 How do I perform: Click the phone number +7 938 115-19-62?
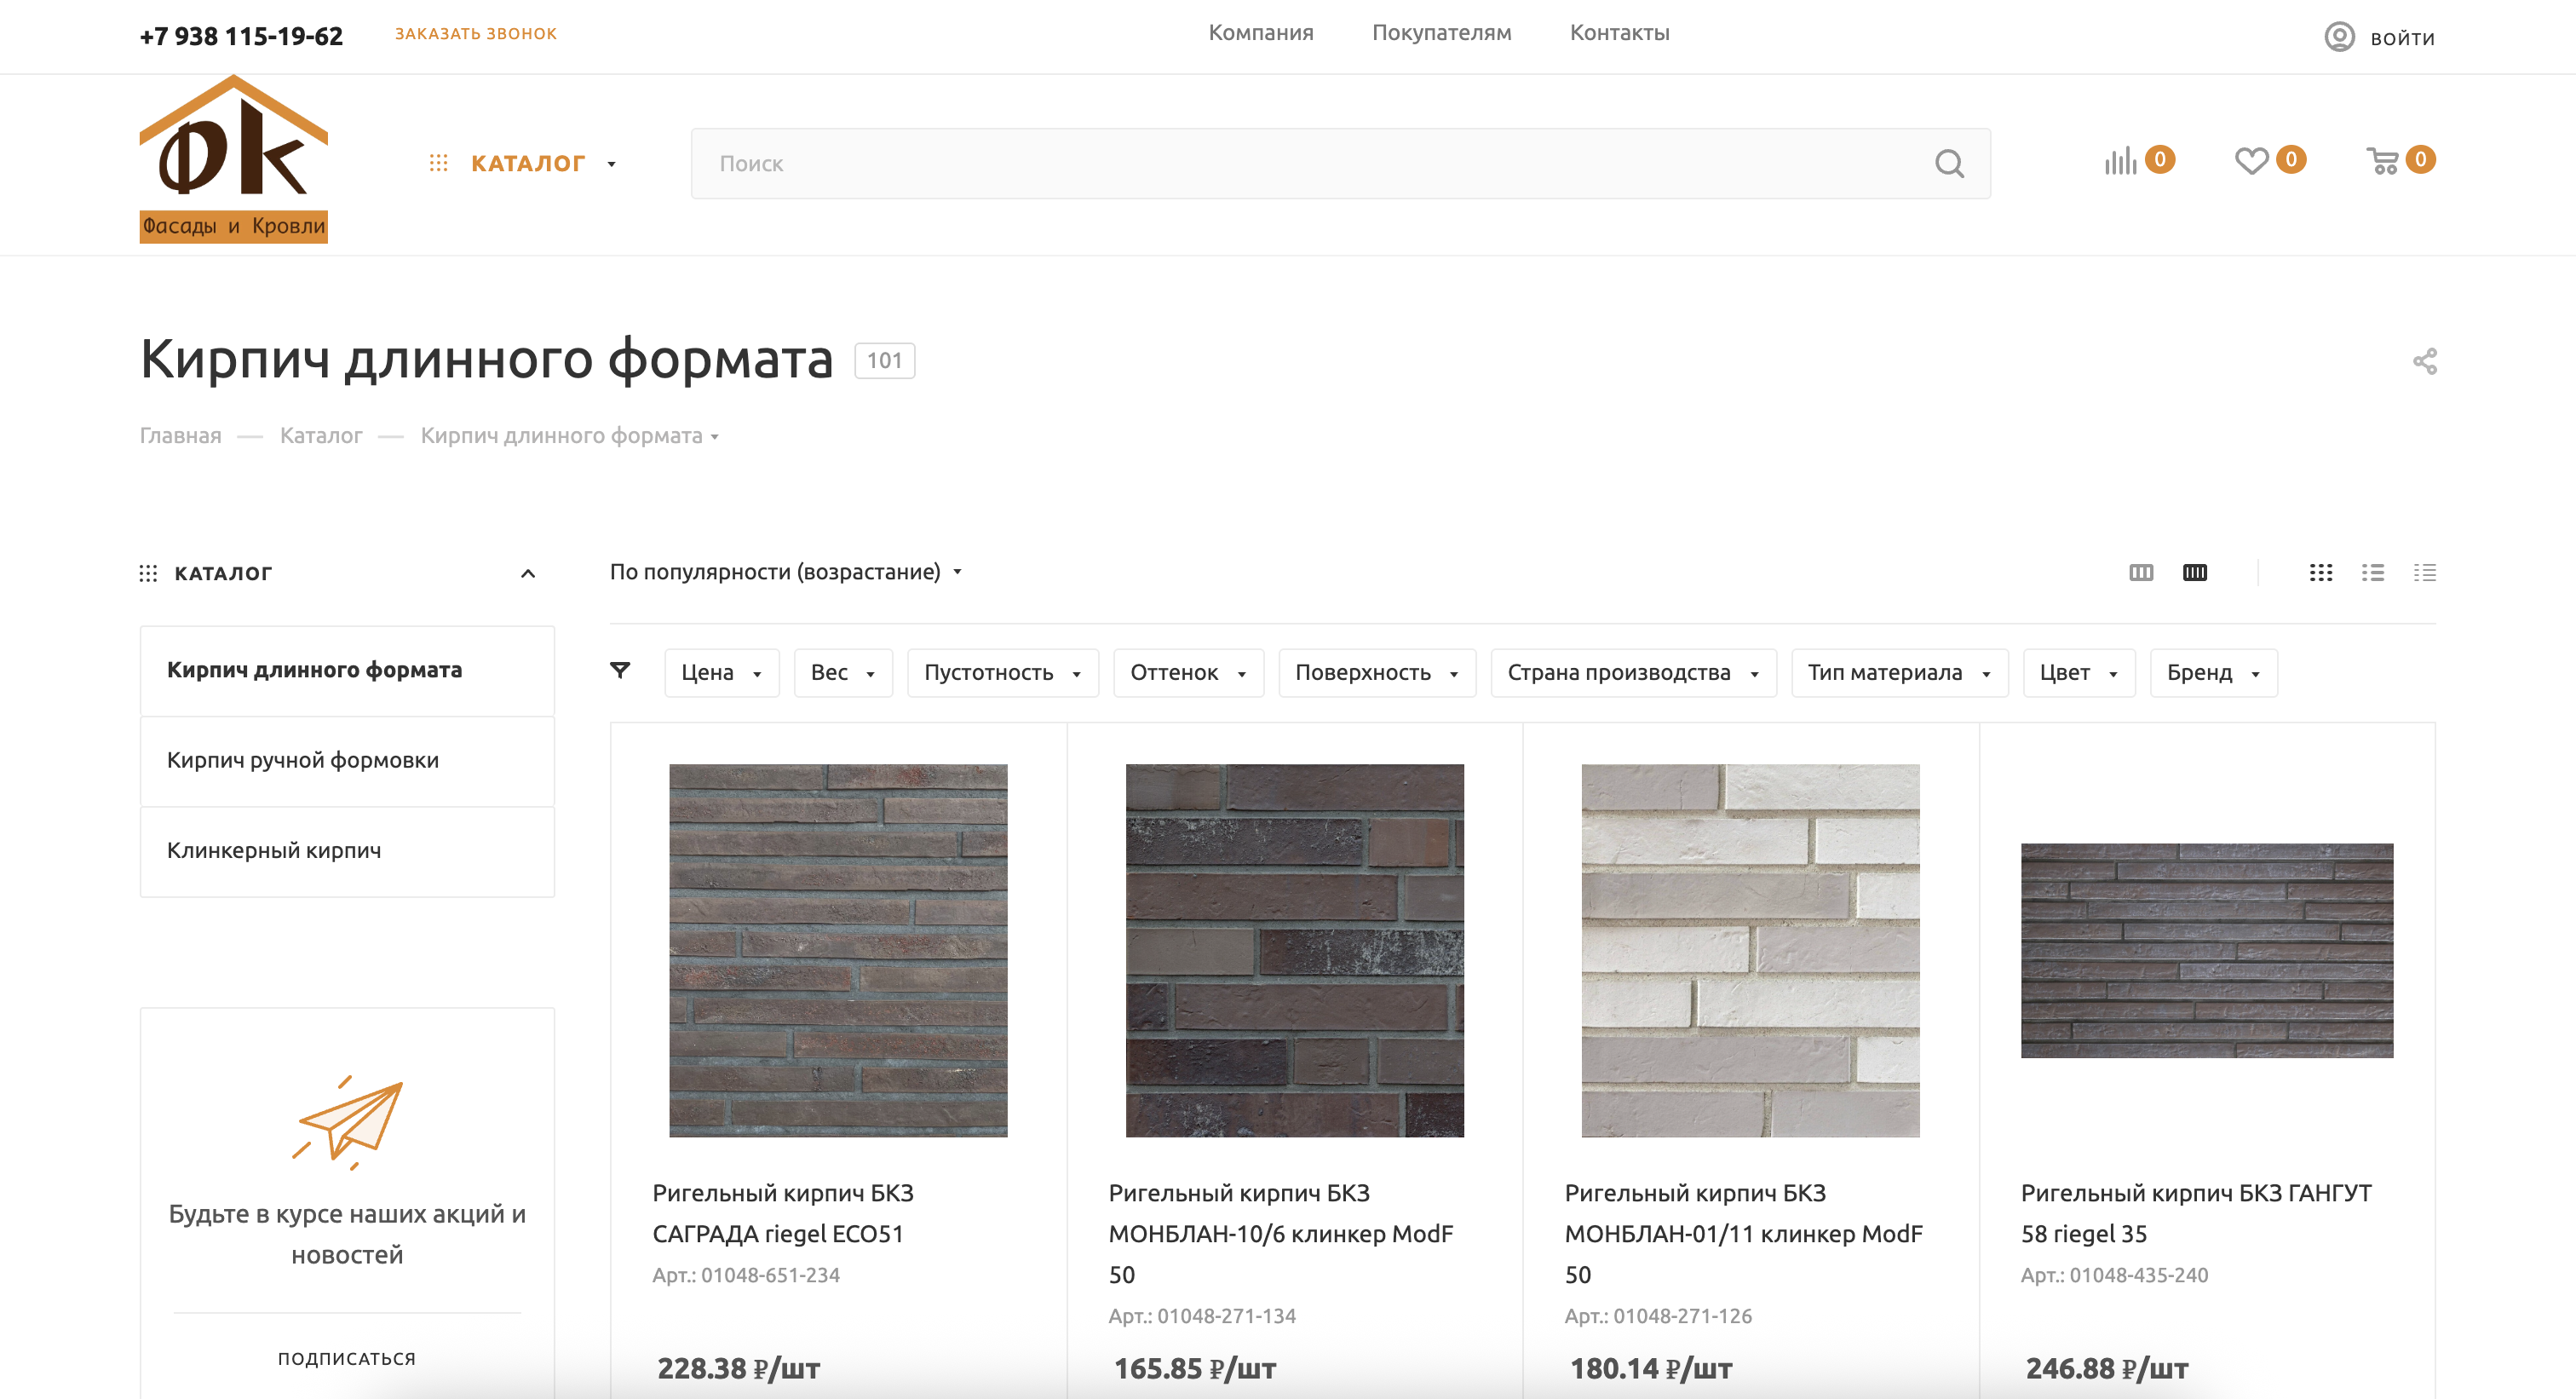(241, 36)
